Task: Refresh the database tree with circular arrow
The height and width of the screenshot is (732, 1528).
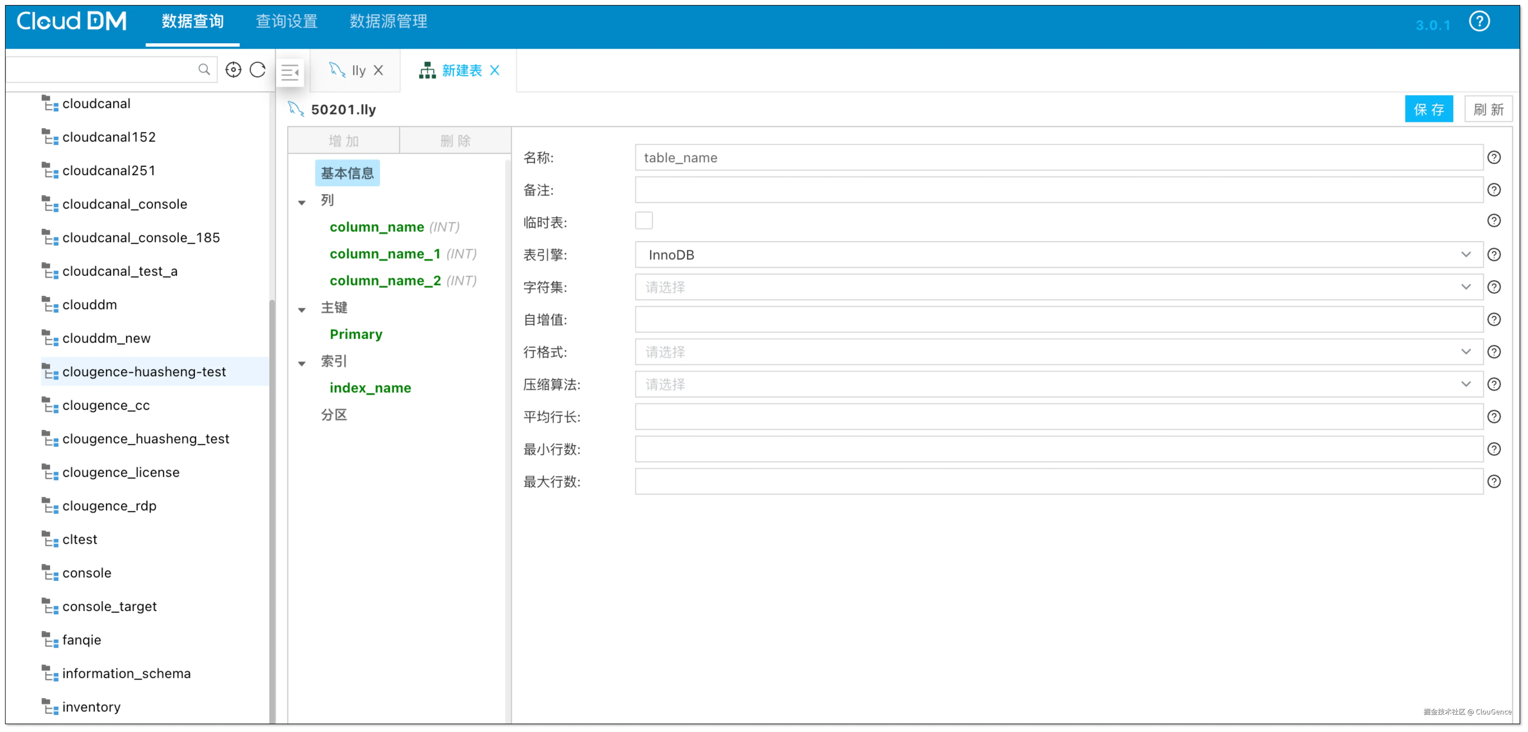Action: click(258, 70)
